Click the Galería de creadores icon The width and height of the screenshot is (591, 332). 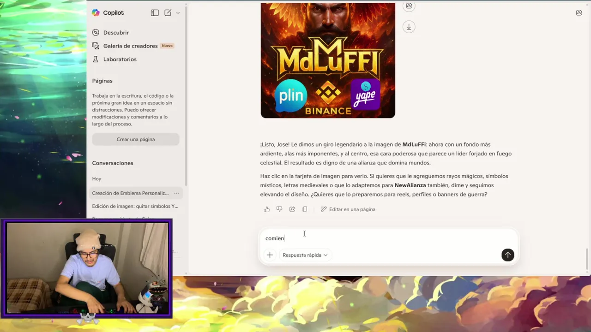point(96,46)
